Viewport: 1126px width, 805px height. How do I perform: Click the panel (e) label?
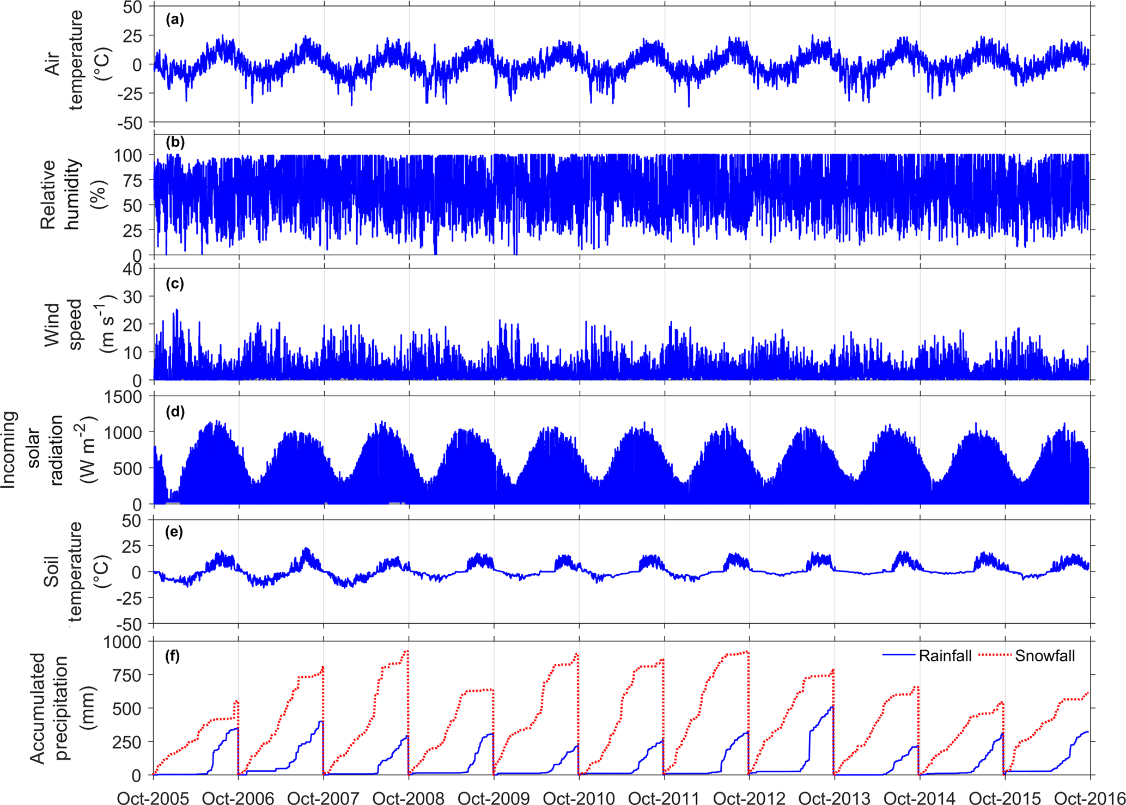tap(175, 532)
